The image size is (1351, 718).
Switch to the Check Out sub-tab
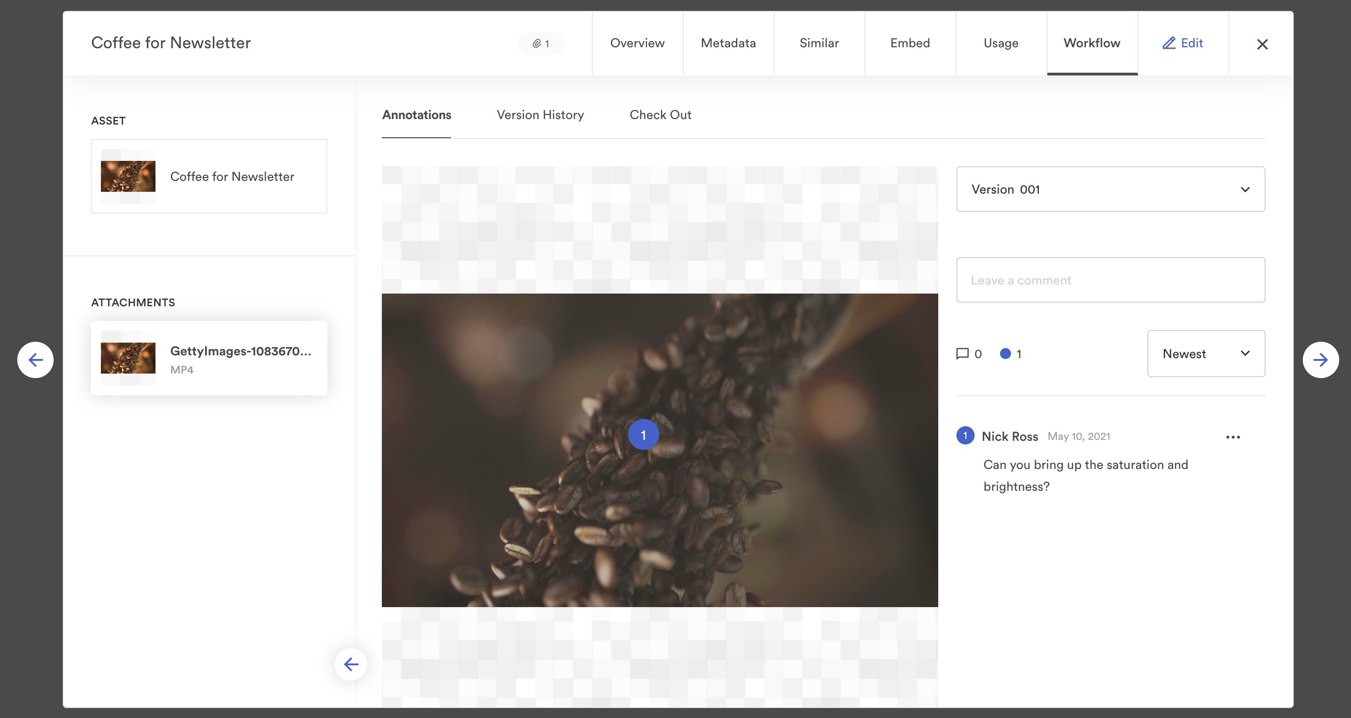pos(660,115)
